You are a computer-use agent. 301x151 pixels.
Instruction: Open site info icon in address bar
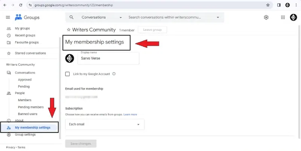tap(30, 5)
